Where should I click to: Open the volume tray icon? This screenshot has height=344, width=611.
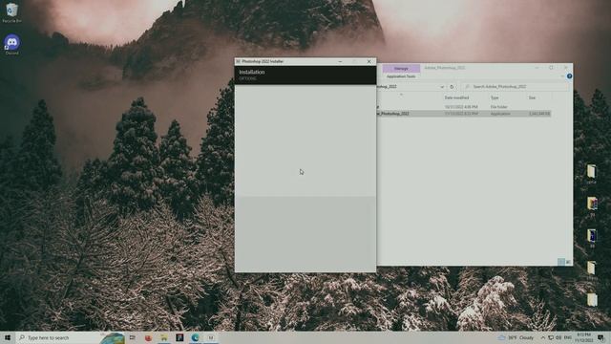tap(558, 337)
